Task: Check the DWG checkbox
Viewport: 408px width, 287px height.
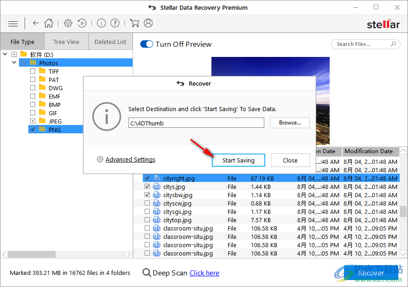Action: click(x=32, y=87)
